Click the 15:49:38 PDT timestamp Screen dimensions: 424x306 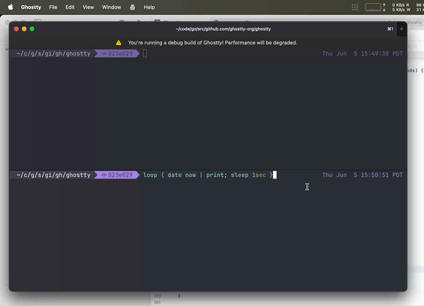pos(381,53)
